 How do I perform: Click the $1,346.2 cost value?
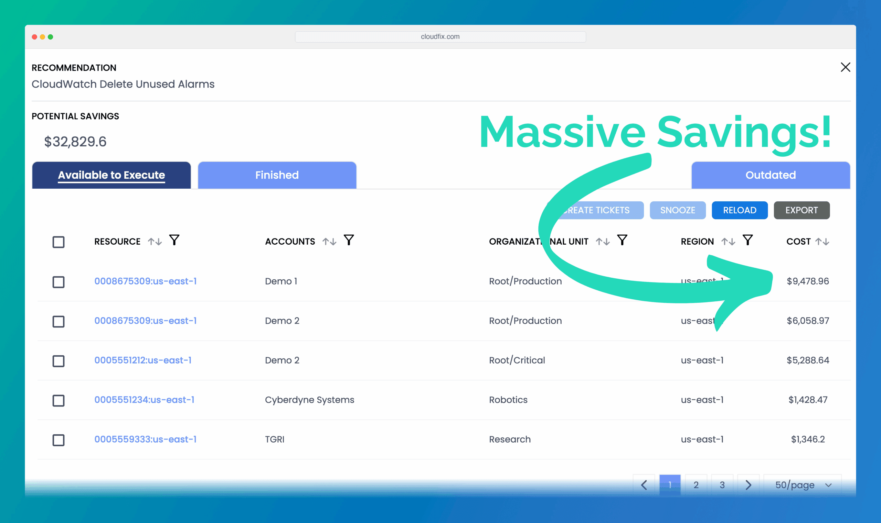pyautogui.click(x=808, y=439)
